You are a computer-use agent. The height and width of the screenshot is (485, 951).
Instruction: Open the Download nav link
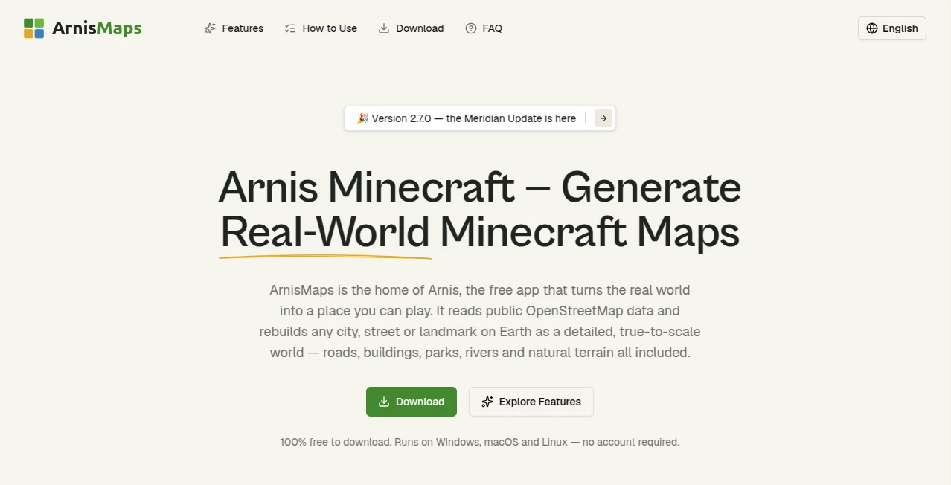(x=411, y=28)
